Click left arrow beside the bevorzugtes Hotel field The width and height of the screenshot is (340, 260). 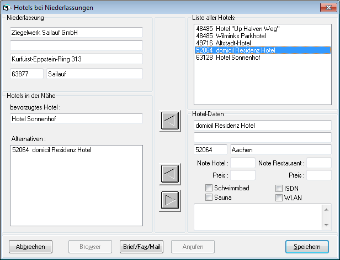[170, 121]
